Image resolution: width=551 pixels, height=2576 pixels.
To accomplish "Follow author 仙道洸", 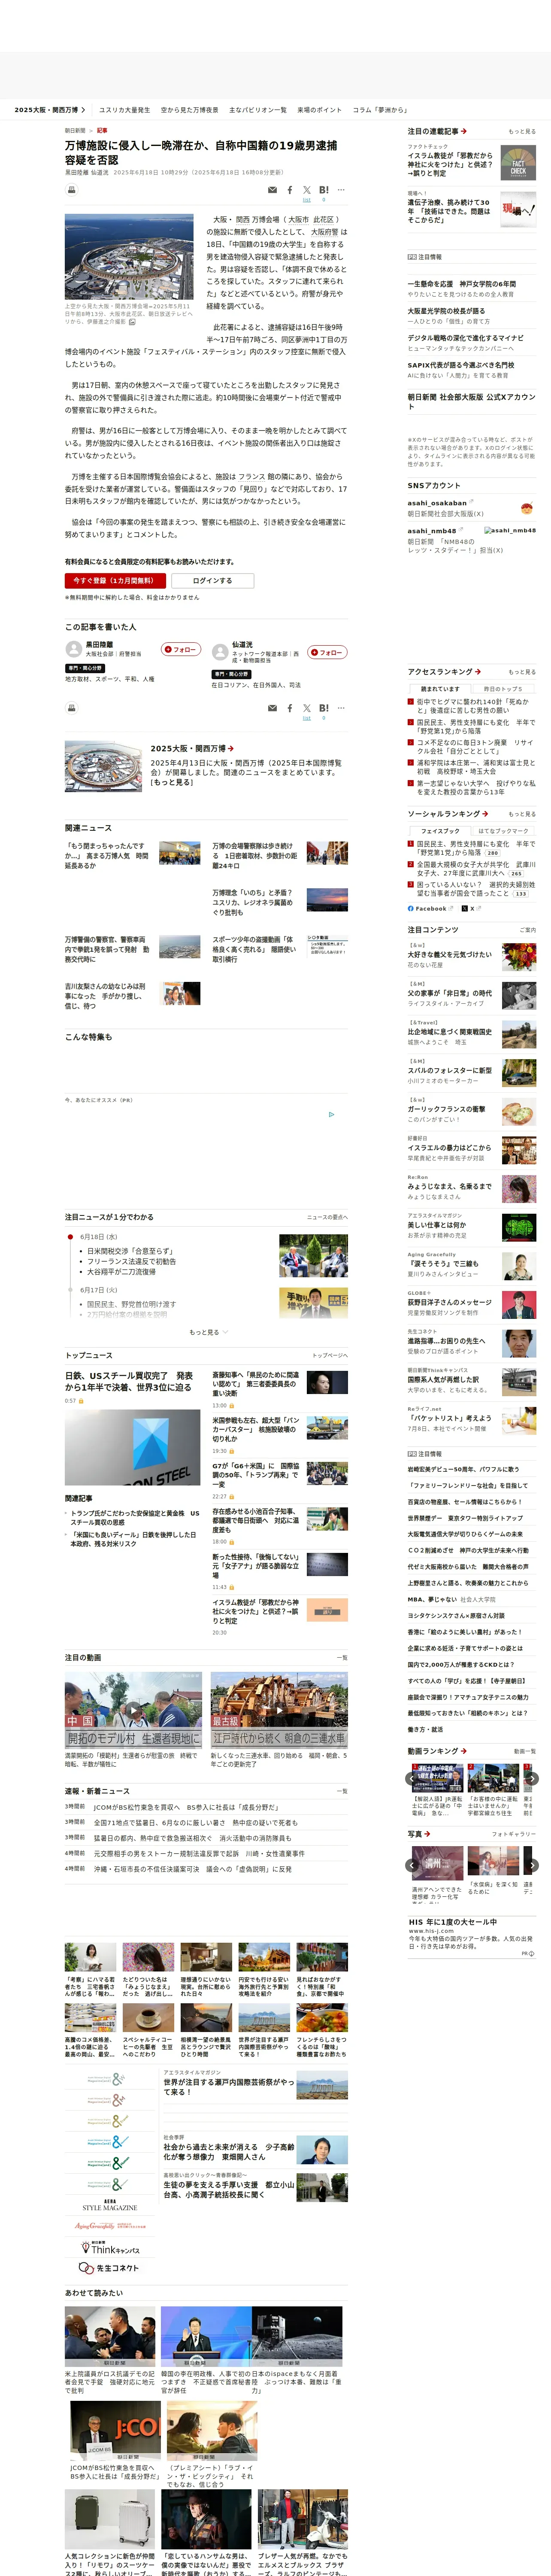I will (327, 652).
